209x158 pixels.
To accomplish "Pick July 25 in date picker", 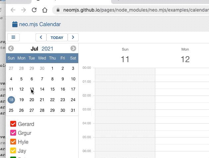I will (11, 110).
